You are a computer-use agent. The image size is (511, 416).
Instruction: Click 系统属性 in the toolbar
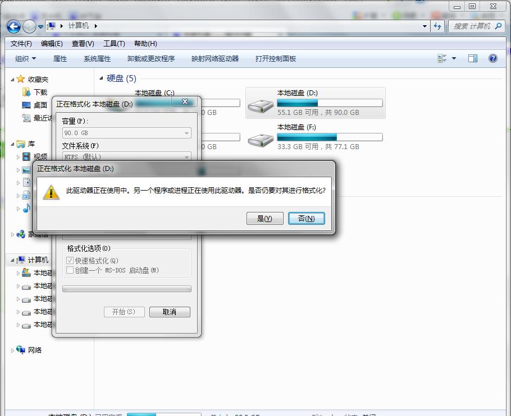pos(97,59)
